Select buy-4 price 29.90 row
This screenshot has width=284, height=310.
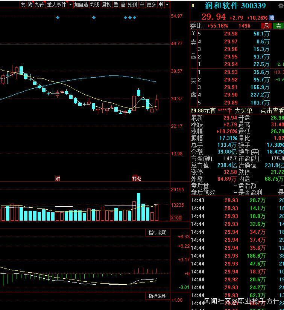237,95
